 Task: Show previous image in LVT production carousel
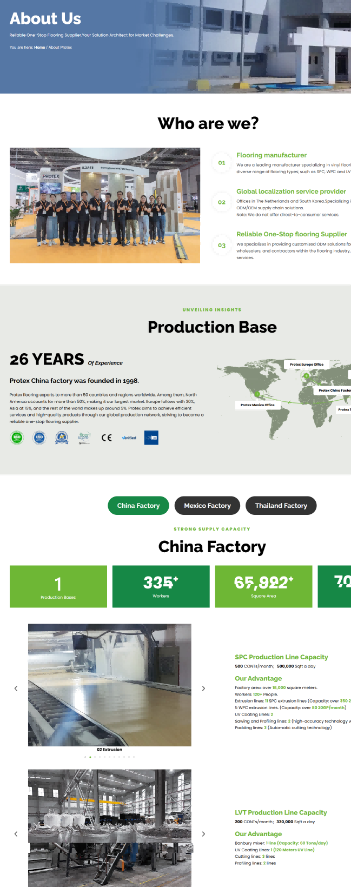pyautogui.click(x=16, y=834)
